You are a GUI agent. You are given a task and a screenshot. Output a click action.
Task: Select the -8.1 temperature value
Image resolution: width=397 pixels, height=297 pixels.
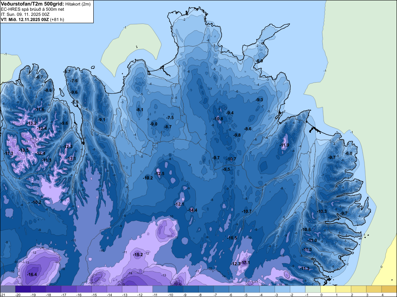pos(139,110)
